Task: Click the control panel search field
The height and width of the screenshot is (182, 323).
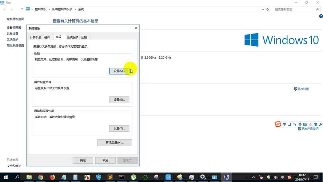Action: pos(296,9)
